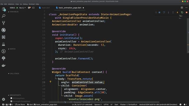This screenshot has height=106, width=189.
Task: Click the Step Into debug button
Action: tap(169, 12)
